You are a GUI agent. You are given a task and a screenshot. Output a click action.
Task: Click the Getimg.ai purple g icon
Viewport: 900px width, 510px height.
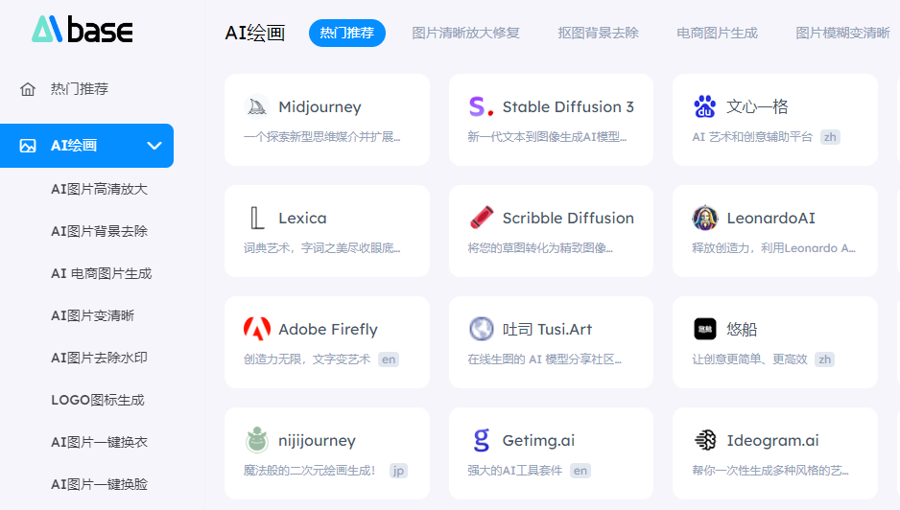(x=481, y=441)
